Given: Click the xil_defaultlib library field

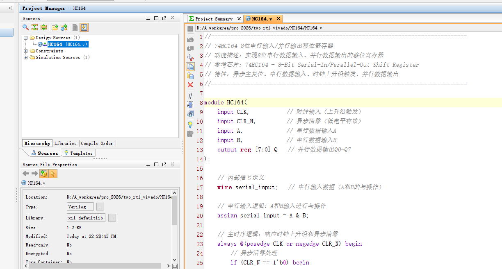Looking at the screenshot, I should 86,218.
